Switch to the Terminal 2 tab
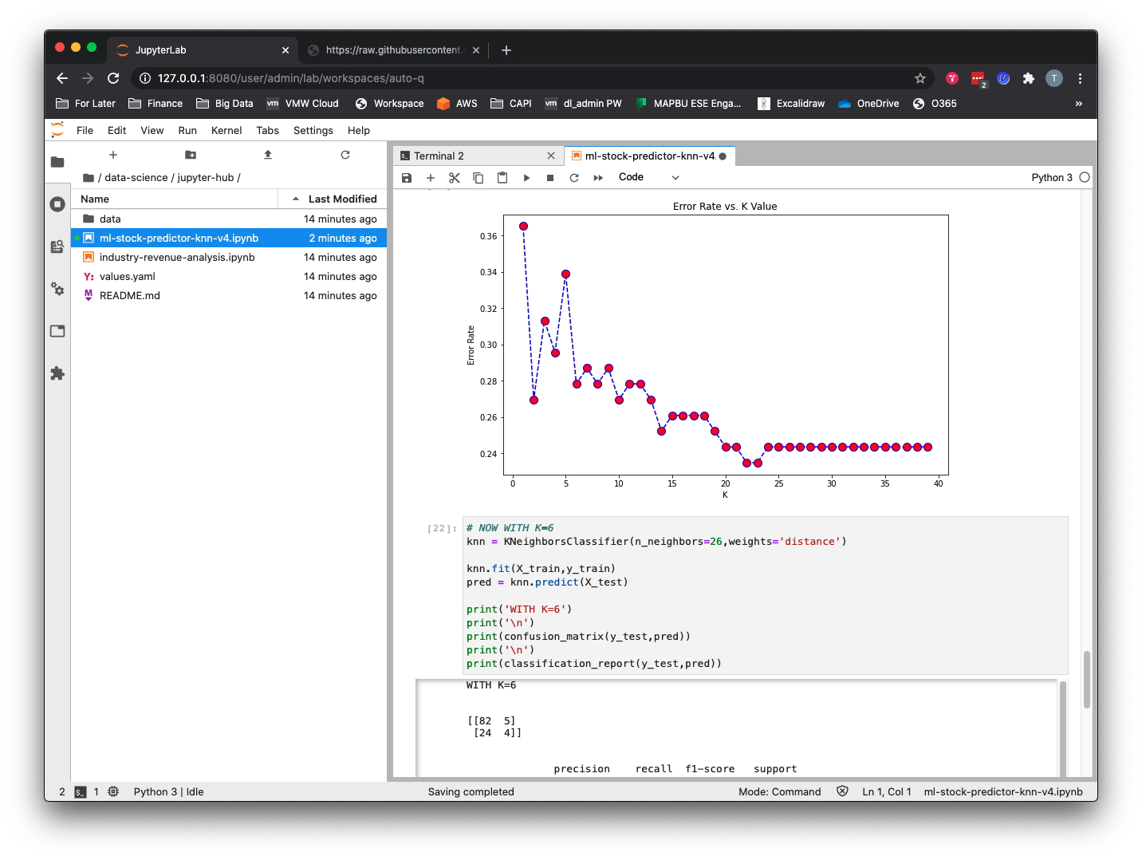 pos(439,156)
